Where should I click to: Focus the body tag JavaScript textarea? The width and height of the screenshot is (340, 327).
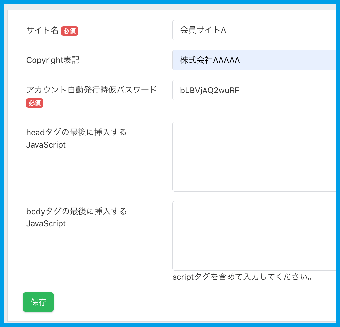pyautogui.click(x=254, y=235)
